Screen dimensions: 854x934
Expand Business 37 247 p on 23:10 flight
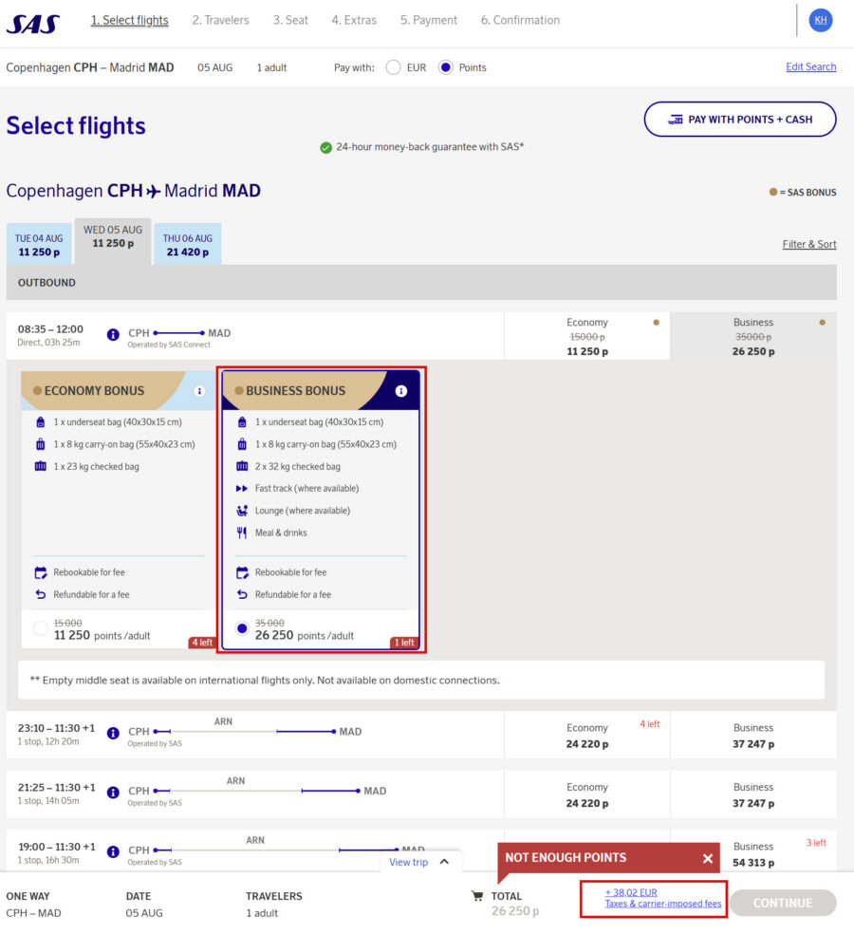tap(753, 735)
